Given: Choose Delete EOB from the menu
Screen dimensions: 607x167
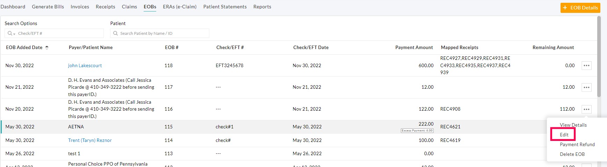Looking at the screenshot, I should click(x=572, y=154).
